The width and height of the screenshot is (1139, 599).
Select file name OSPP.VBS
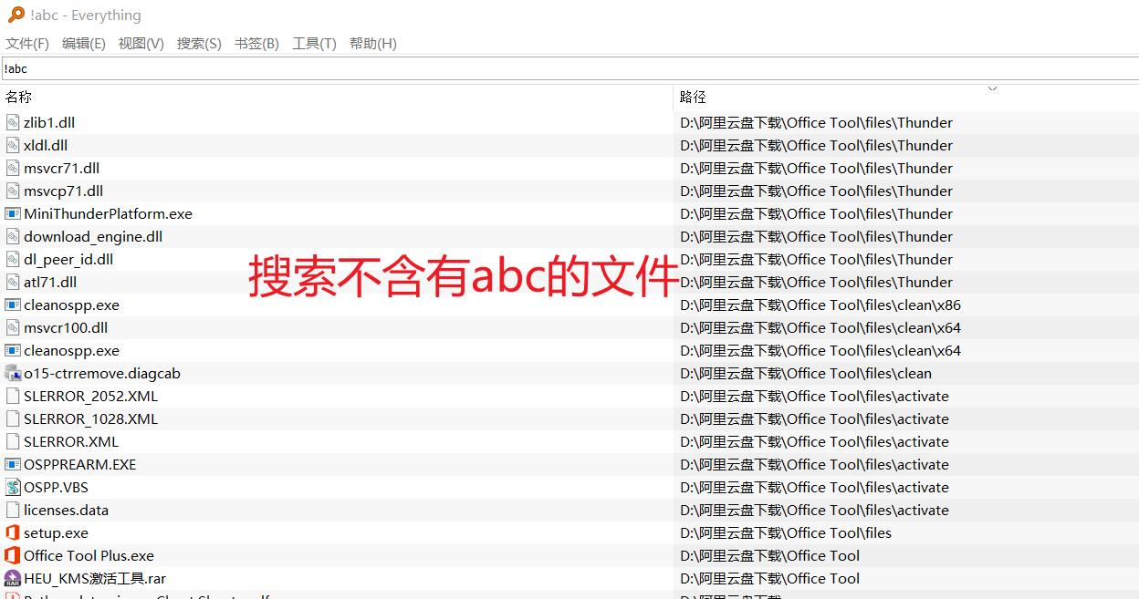click(56, 487)
